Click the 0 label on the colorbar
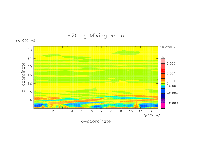 (x=167, y=83)
